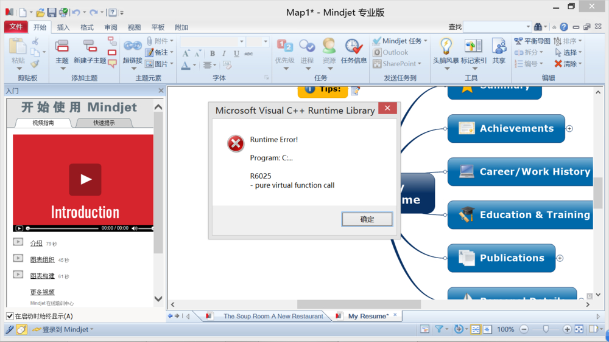The height and width of the screenshot is (342, 609).
Task: Click the fit map icon beside zoom controls
Action: 579,329
